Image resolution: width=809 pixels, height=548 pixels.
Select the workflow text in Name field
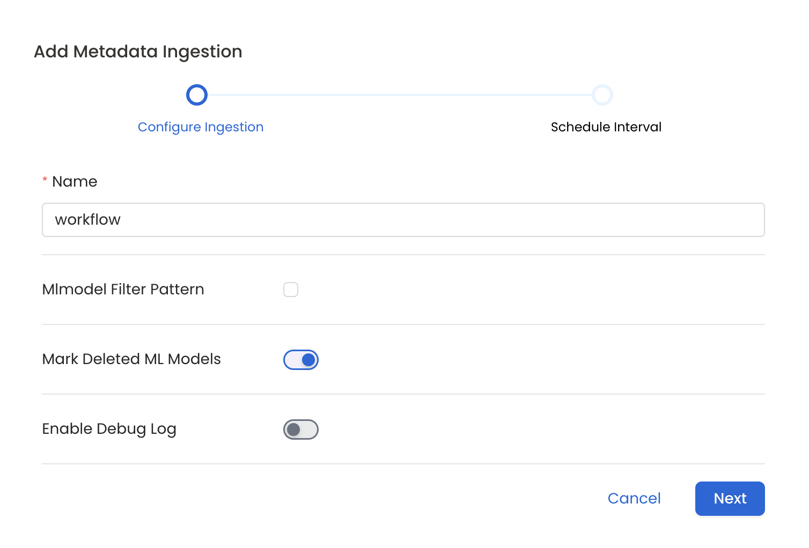point(87,219)
